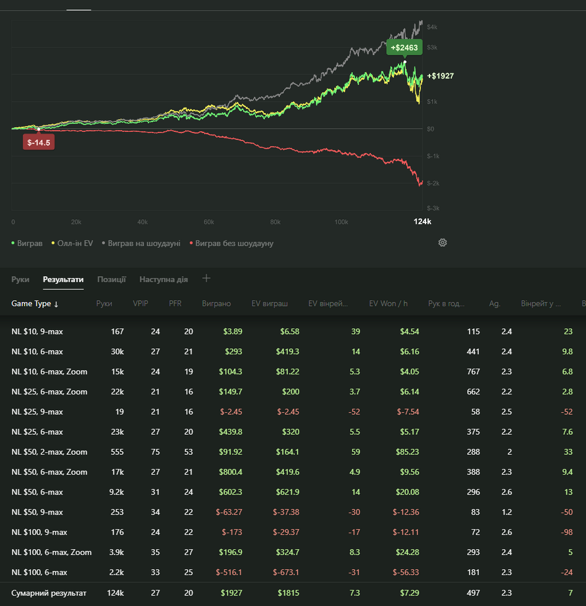Toggle the yellow Олл-ін EV legend line
586x606 pixels.
coord(73,243)
